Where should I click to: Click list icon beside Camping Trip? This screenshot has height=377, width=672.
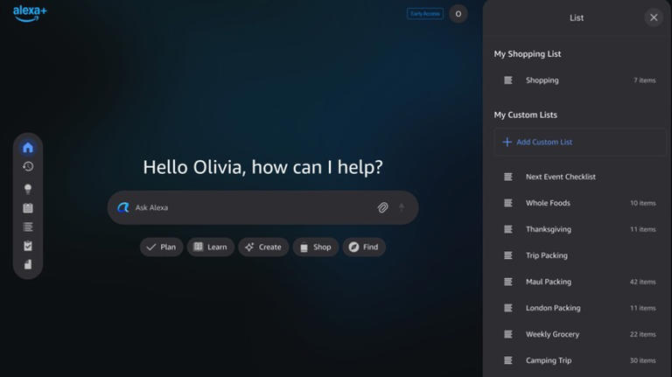(508, 360)
